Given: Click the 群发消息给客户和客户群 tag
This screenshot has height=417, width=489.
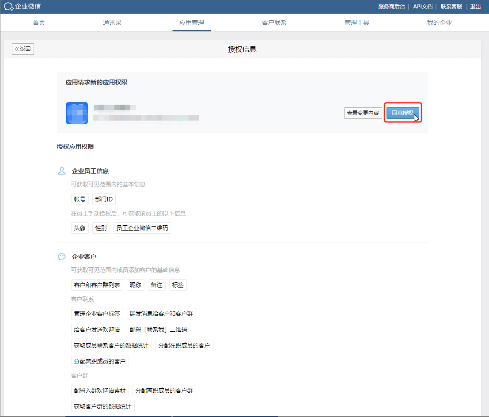Looking at the screenshot, I should coord(161,314).
